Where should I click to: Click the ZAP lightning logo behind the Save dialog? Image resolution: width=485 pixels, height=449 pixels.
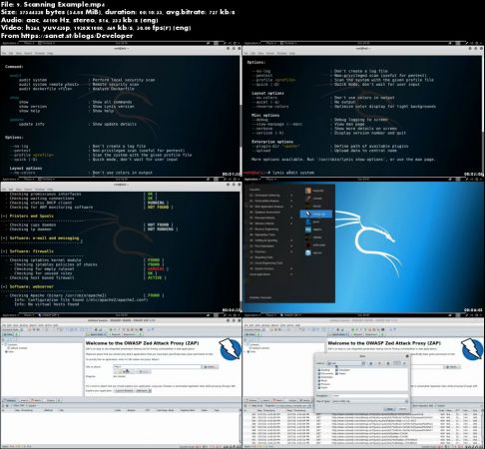pos(472,349)
